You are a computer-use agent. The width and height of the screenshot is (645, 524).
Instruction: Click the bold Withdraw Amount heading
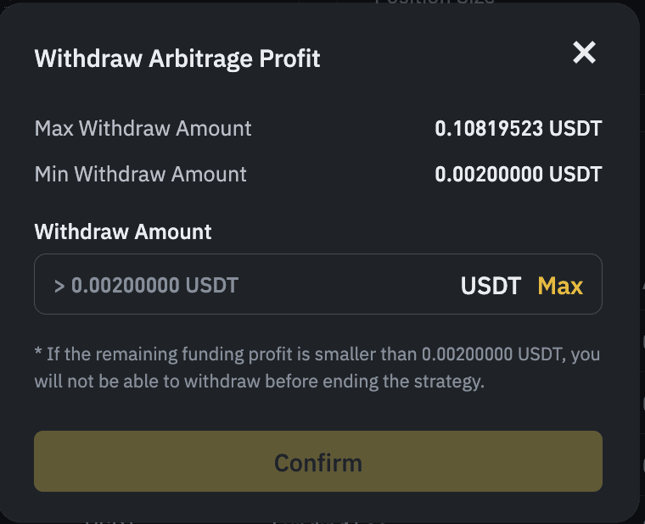click(x=123, y=231)
